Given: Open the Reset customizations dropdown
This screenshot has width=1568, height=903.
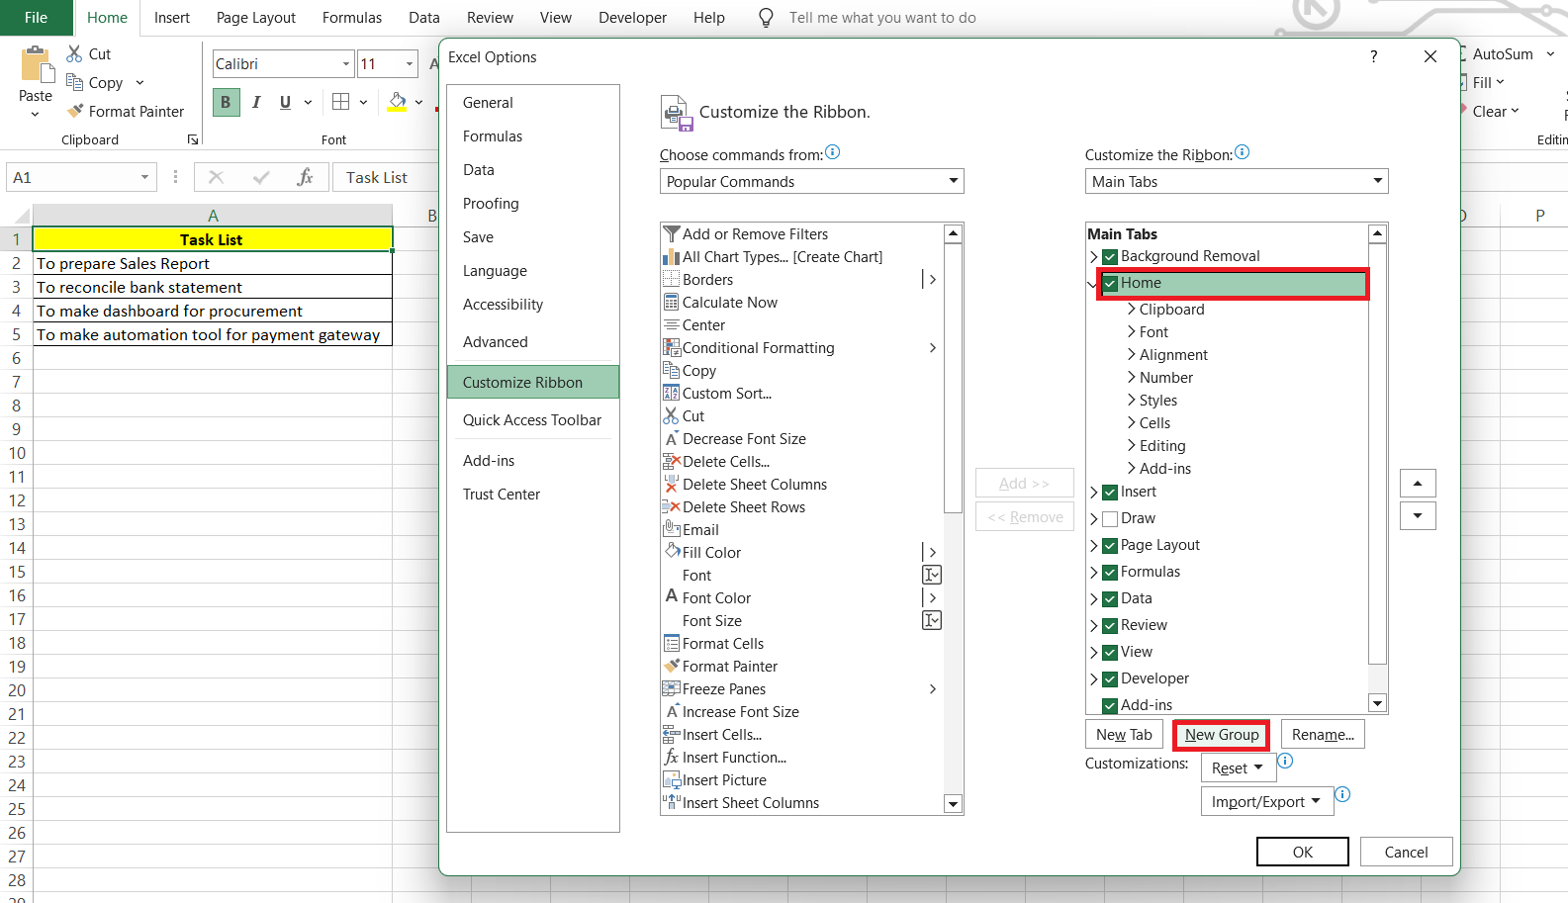Looking at the screenshot, I should click(x=1239, y=768).
